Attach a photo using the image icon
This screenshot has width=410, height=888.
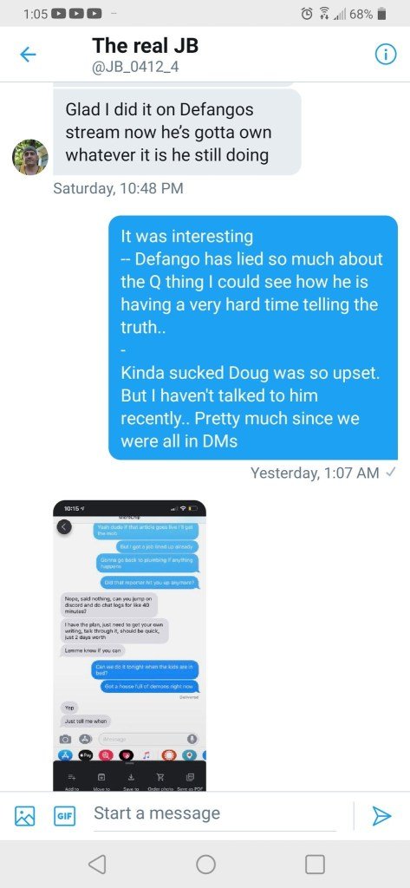(25, 816)
